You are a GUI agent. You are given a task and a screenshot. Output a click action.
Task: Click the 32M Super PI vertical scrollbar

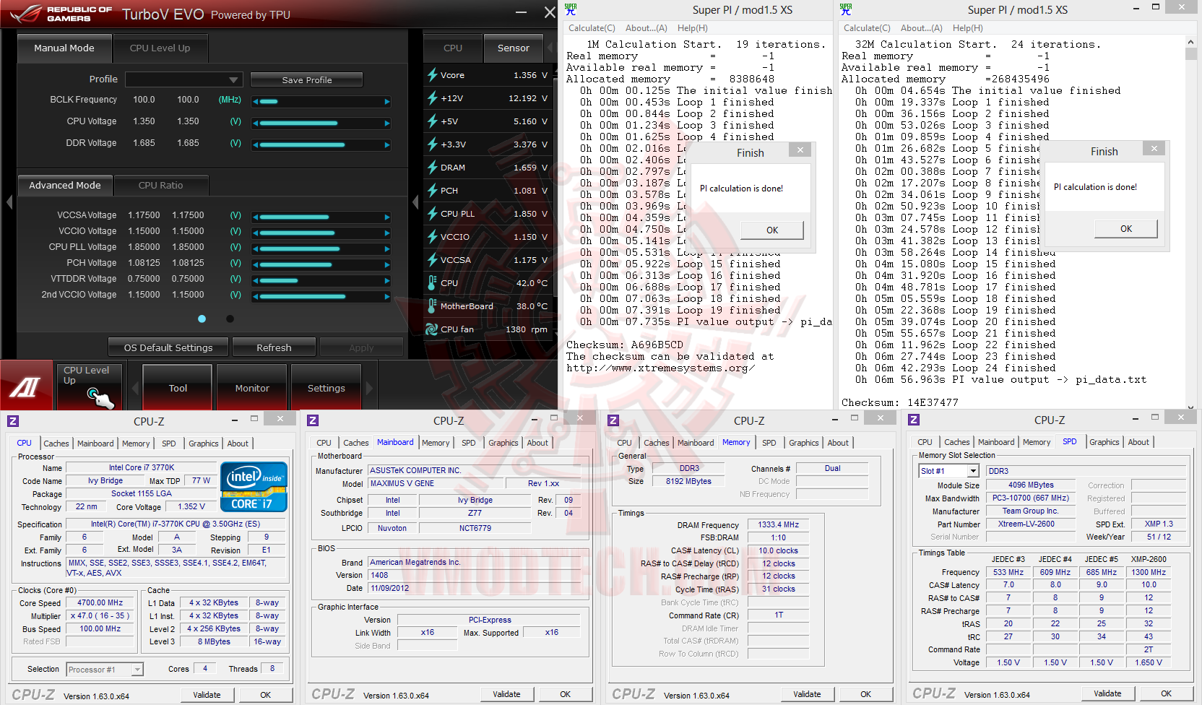(x=1191, y=222)
